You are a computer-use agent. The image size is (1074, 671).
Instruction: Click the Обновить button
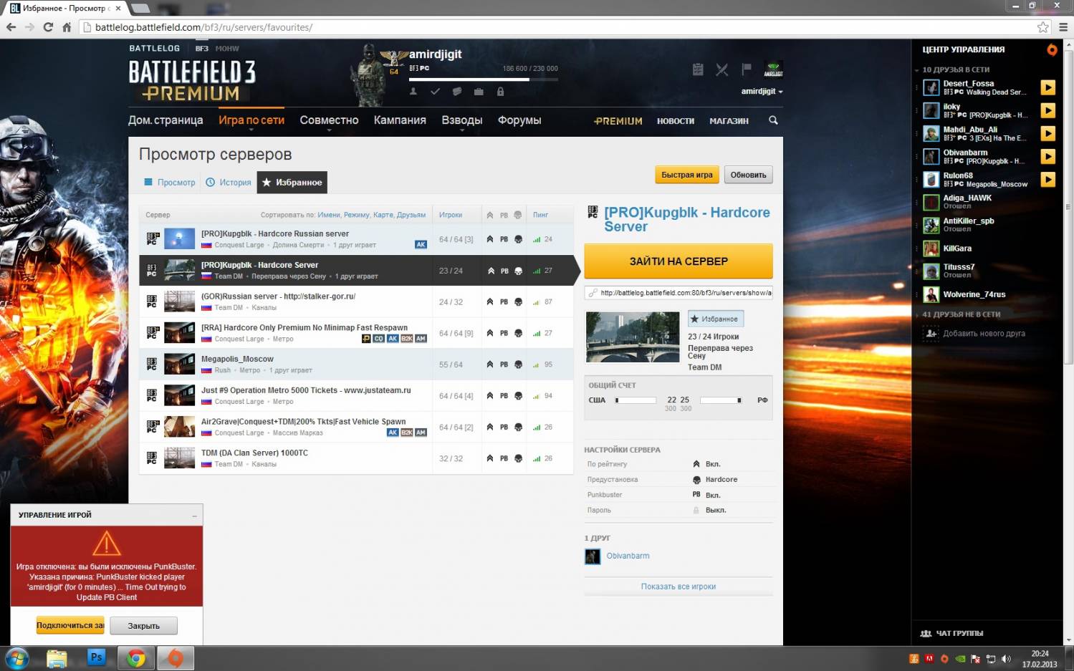click(x=748, y=175)
